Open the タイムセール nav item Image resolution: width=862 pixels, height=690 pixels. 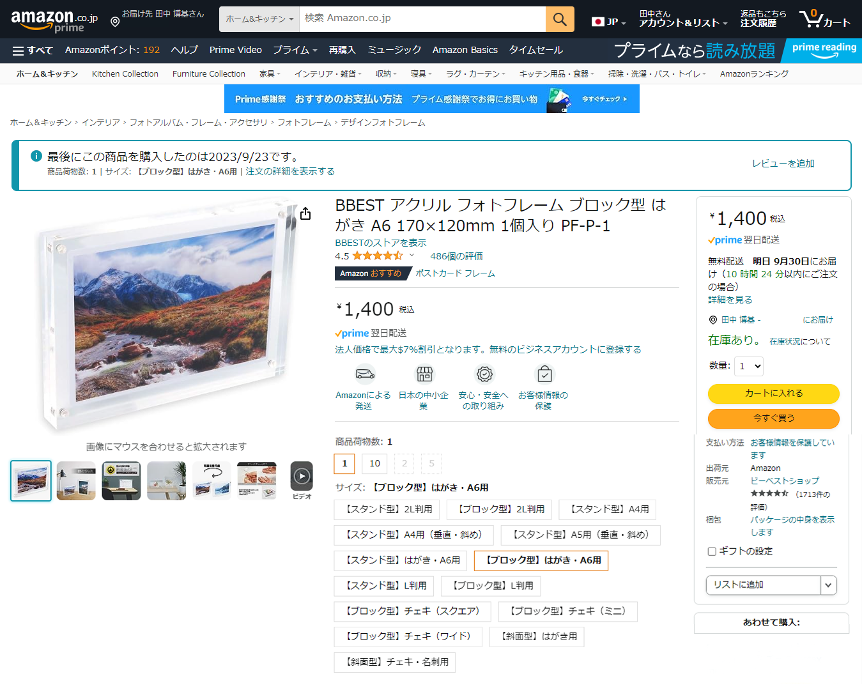pyautogui.click(x=535, y=50)
